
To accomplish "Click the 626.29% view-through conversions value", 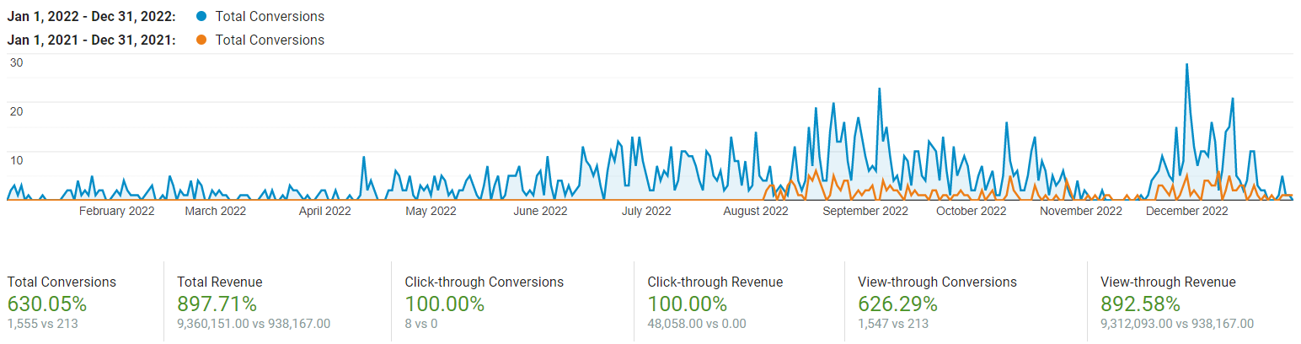I will coord(897,304).
